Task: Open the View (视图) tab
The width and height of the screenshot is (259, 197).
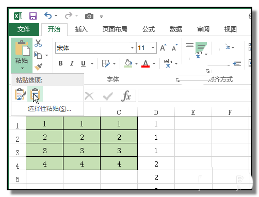Action: pyautogui.click(x=231, y=29)
